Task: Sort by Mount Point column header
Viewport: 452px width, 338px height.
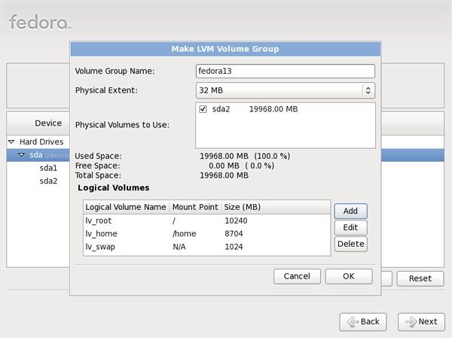Action: click(x=195, y=207)
